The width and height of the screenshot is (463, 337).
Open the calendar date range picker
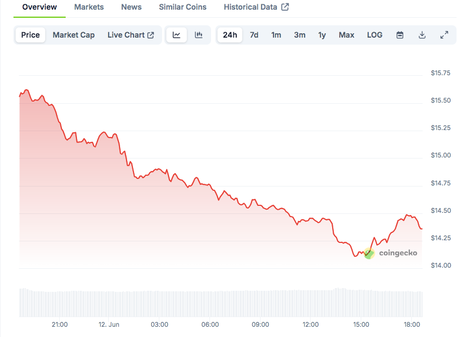pos(400,35)
